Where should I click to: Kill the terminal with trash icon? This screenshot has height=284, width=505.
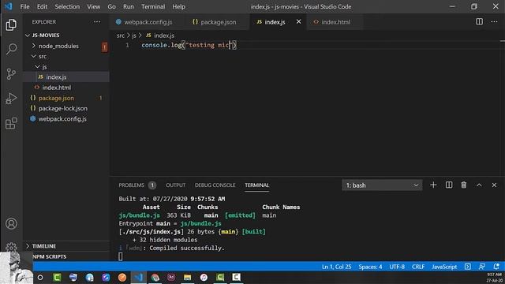point(464,185)
